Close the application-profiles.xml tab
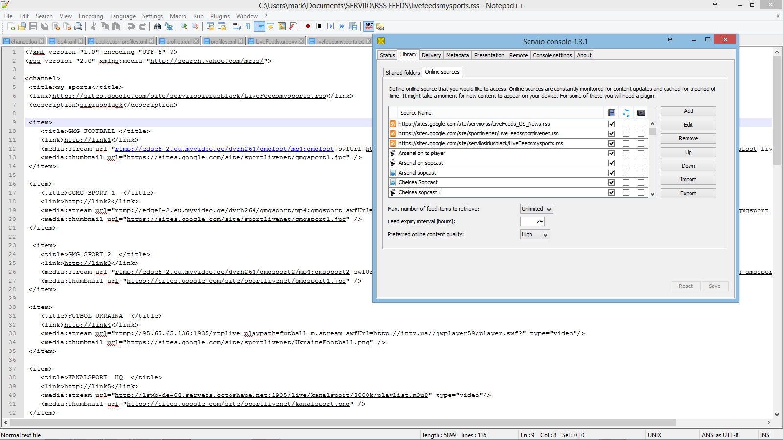 tap(151, 41)
